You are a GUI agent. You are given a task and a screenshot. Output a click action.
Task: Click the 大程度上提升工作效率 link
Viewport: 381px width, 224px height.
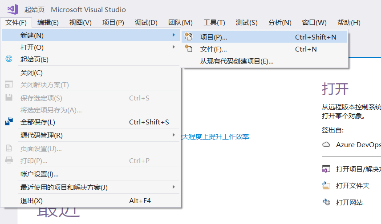[215, 136]
